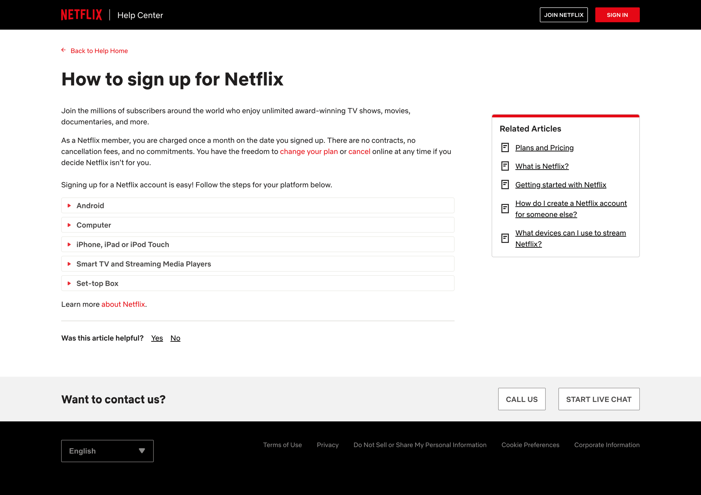Click the Netflix logo in the header
Viewport: 701px width, 495px height.
(x=81, y=15)
